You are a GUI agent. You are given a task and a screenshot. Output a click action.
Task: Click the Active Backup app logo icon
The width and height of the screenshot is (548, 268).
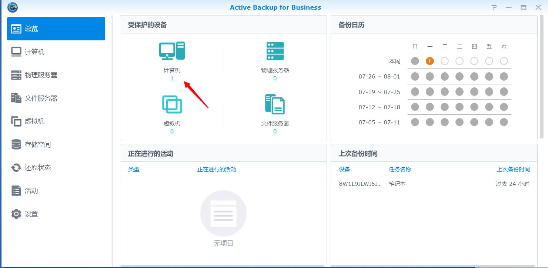13,7
